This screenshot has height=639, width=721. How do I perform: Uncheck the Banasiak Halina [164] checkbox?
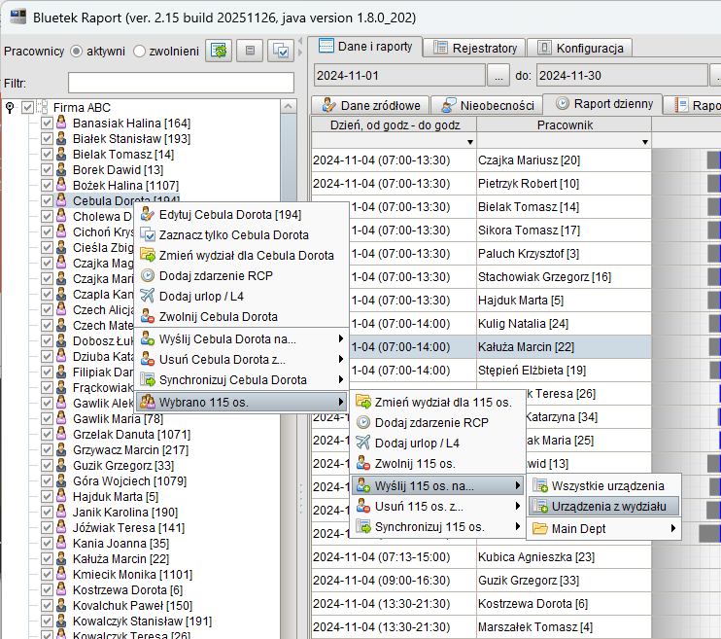tap(46, 124)
